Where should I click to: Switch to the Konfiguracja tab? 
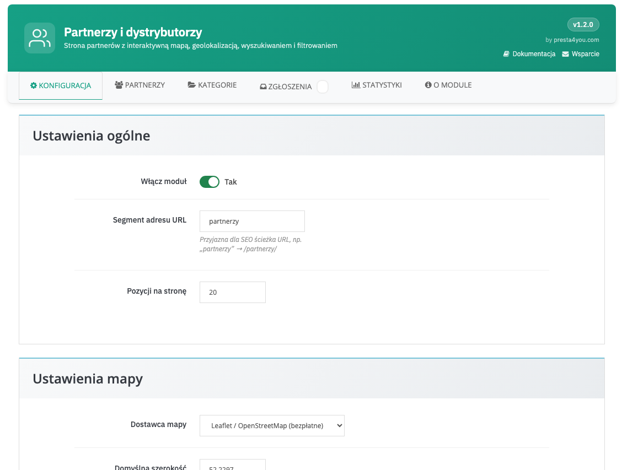point(61,85)
